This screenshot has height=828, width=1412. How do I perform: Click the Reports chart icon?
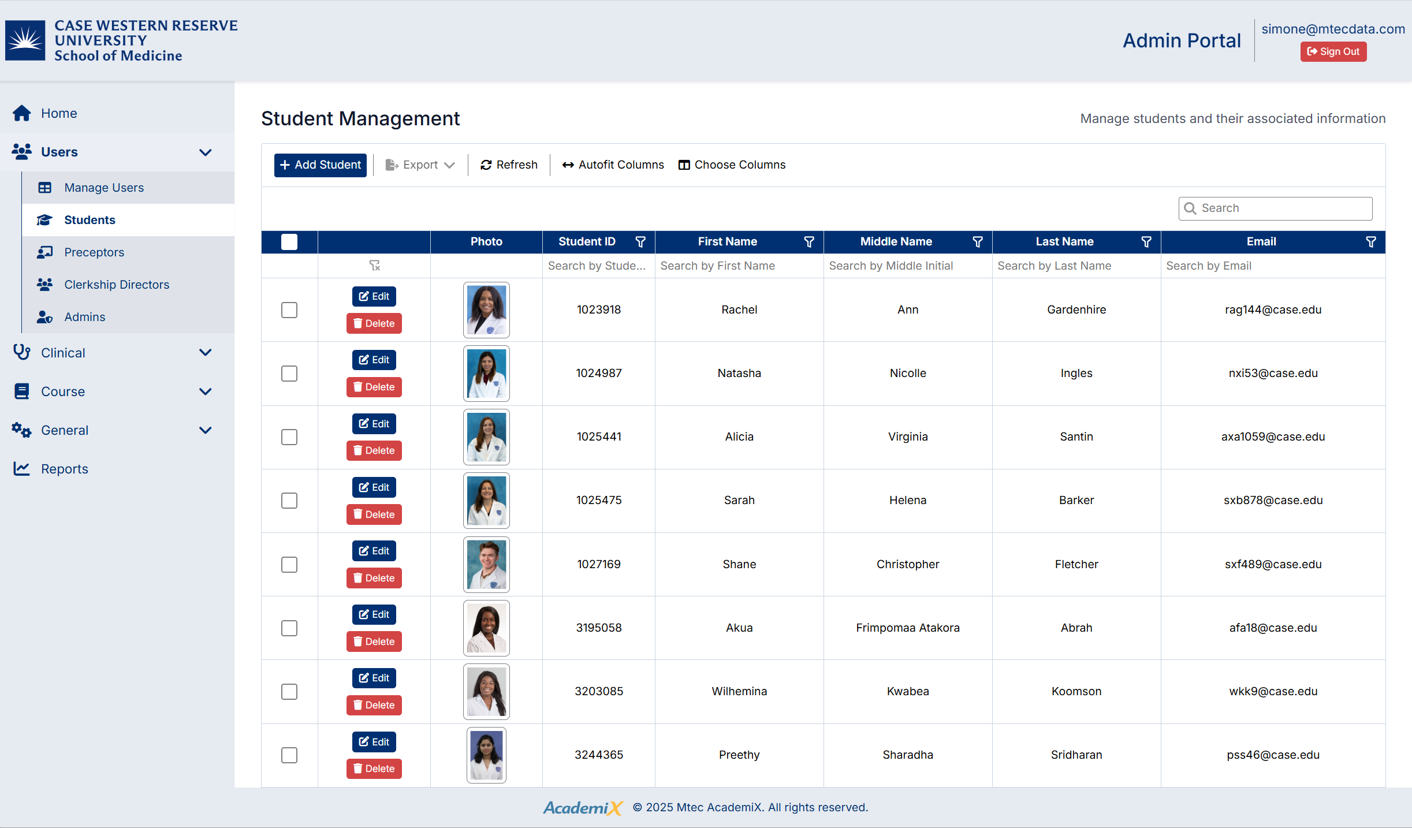click(x=22, y=469)
